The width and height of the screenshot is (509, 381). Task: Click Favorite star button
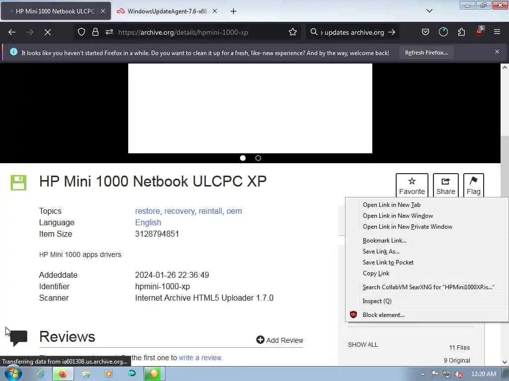coord(412,186)
